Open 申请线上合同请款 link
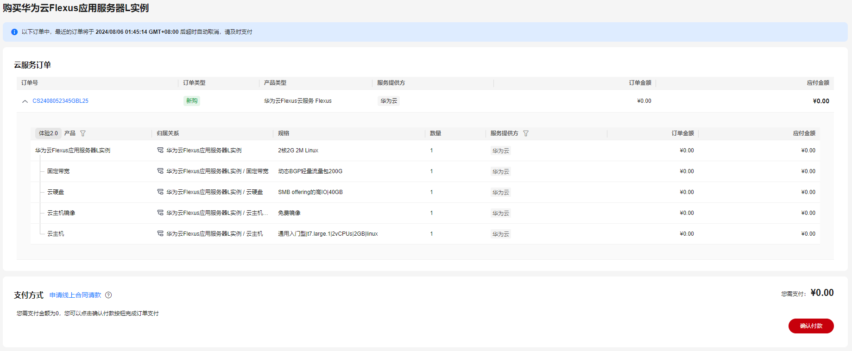852x351 pixels. 75,295
